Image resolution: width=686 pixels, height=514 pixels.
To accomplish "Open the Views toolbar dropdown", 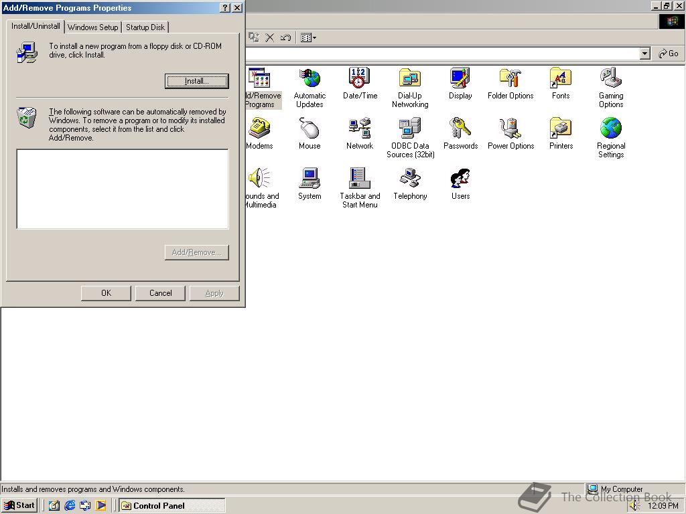I will point(308,37).
